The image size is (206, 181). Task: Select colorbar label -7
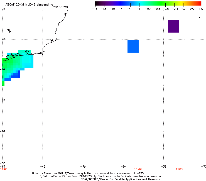[120, 9]
